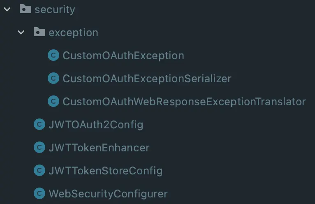Open the JWTTokenEnhancer file name
The width and height of the screenshot is (315, 204).
[x=99, y=148]
